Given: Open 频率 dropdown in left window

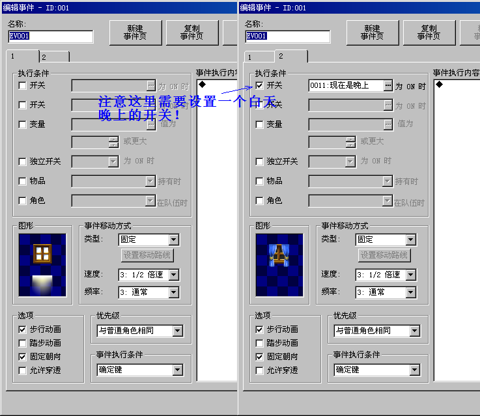Looking at the screenshot, I should (149, 292).
